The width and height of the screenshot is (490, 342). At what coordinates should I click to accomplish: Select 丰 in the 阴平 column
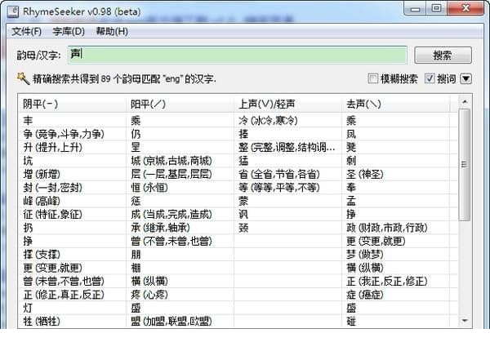[x=28, y=121]
